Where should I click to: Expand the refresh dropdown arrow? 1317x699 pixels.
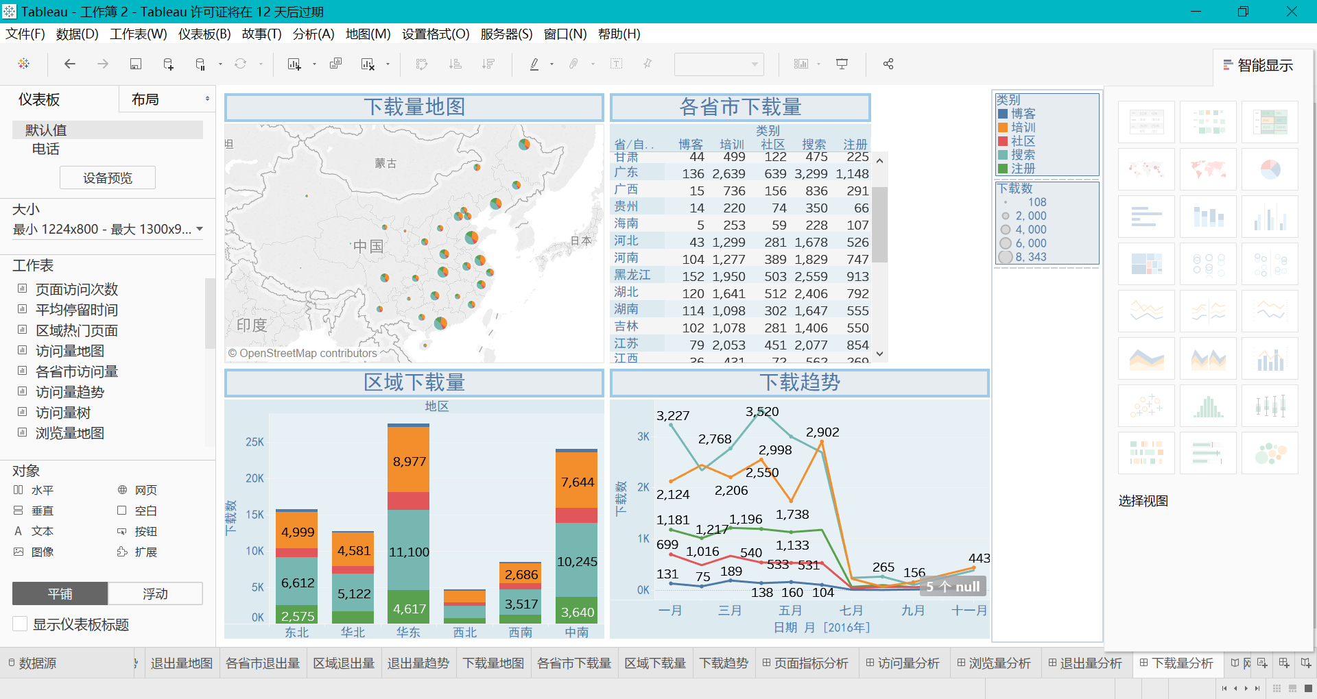point(261,64)
